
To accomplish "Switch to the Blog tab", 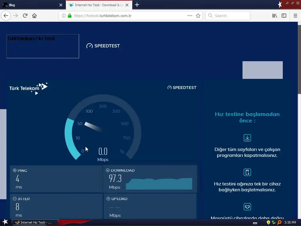I will tap(33, 5).
